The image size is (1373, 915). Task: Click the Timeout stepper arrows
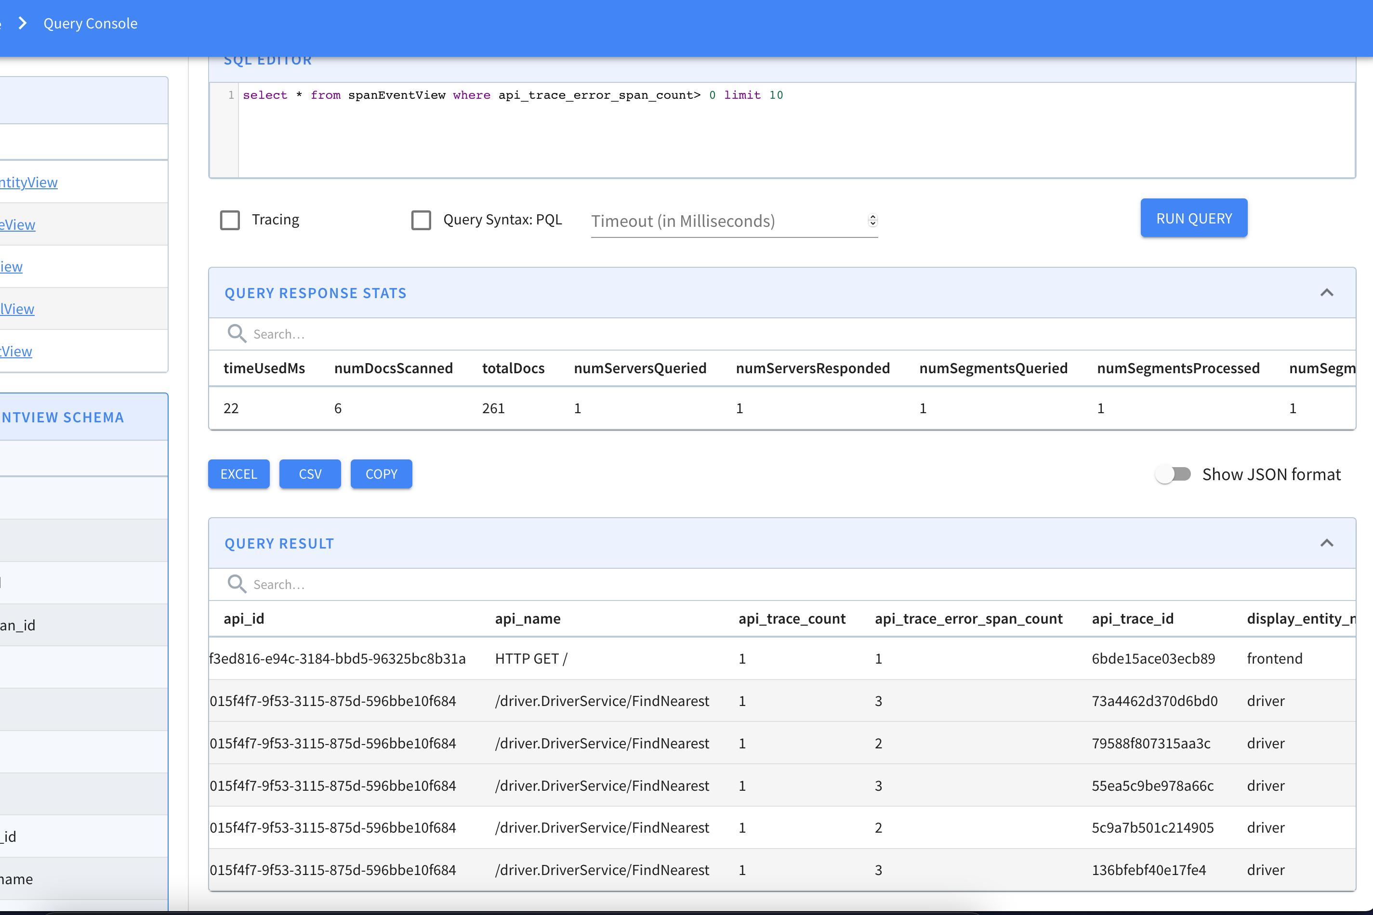[x=873, y=221]
